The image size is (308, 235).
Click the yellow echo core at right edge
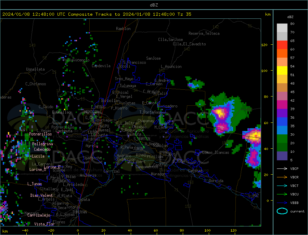point(256,136)
